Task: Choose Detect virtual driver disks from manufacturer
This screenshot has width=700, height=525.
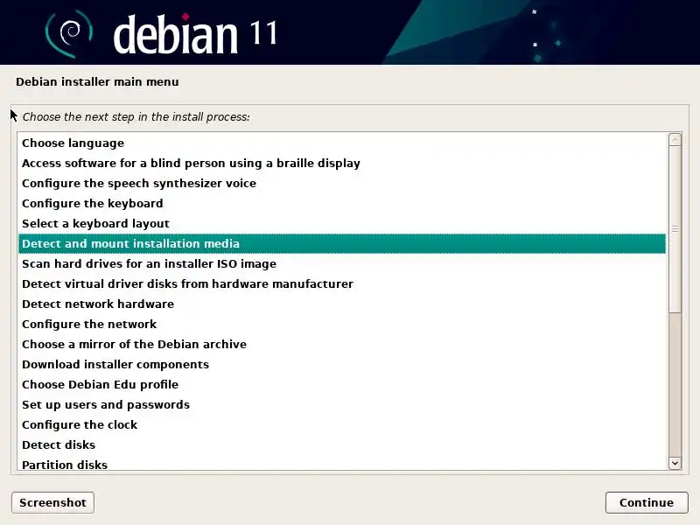Action: coord(342,283)
